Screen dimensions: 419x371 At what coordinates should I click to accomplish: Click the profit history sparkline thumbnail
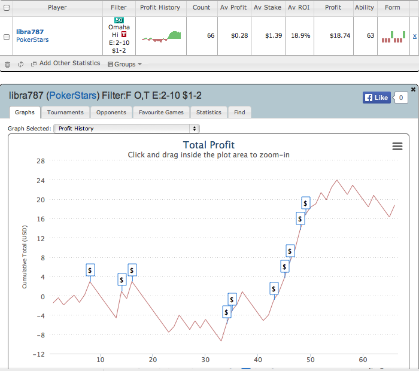pyautogui.click(x=161, y=36)
